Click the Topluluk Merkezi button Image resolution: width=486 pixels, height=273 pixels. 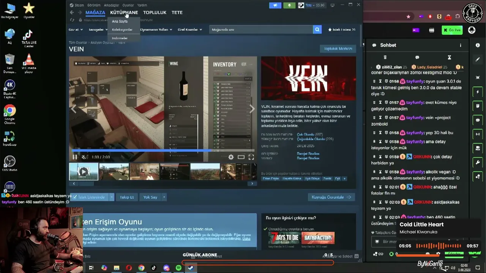coord(338,49)
